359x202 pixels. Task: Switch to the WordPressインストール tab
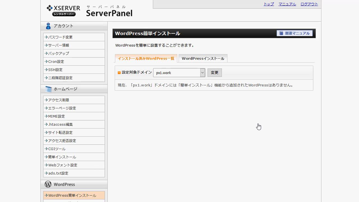pos(203,58)
